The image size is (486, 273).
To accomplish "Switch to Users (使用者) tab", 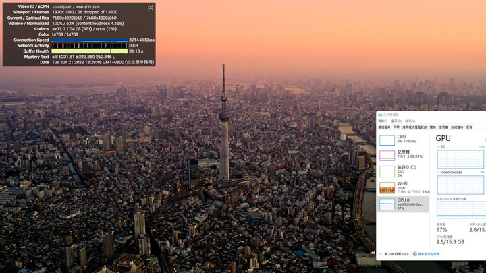I will (443, 127).
